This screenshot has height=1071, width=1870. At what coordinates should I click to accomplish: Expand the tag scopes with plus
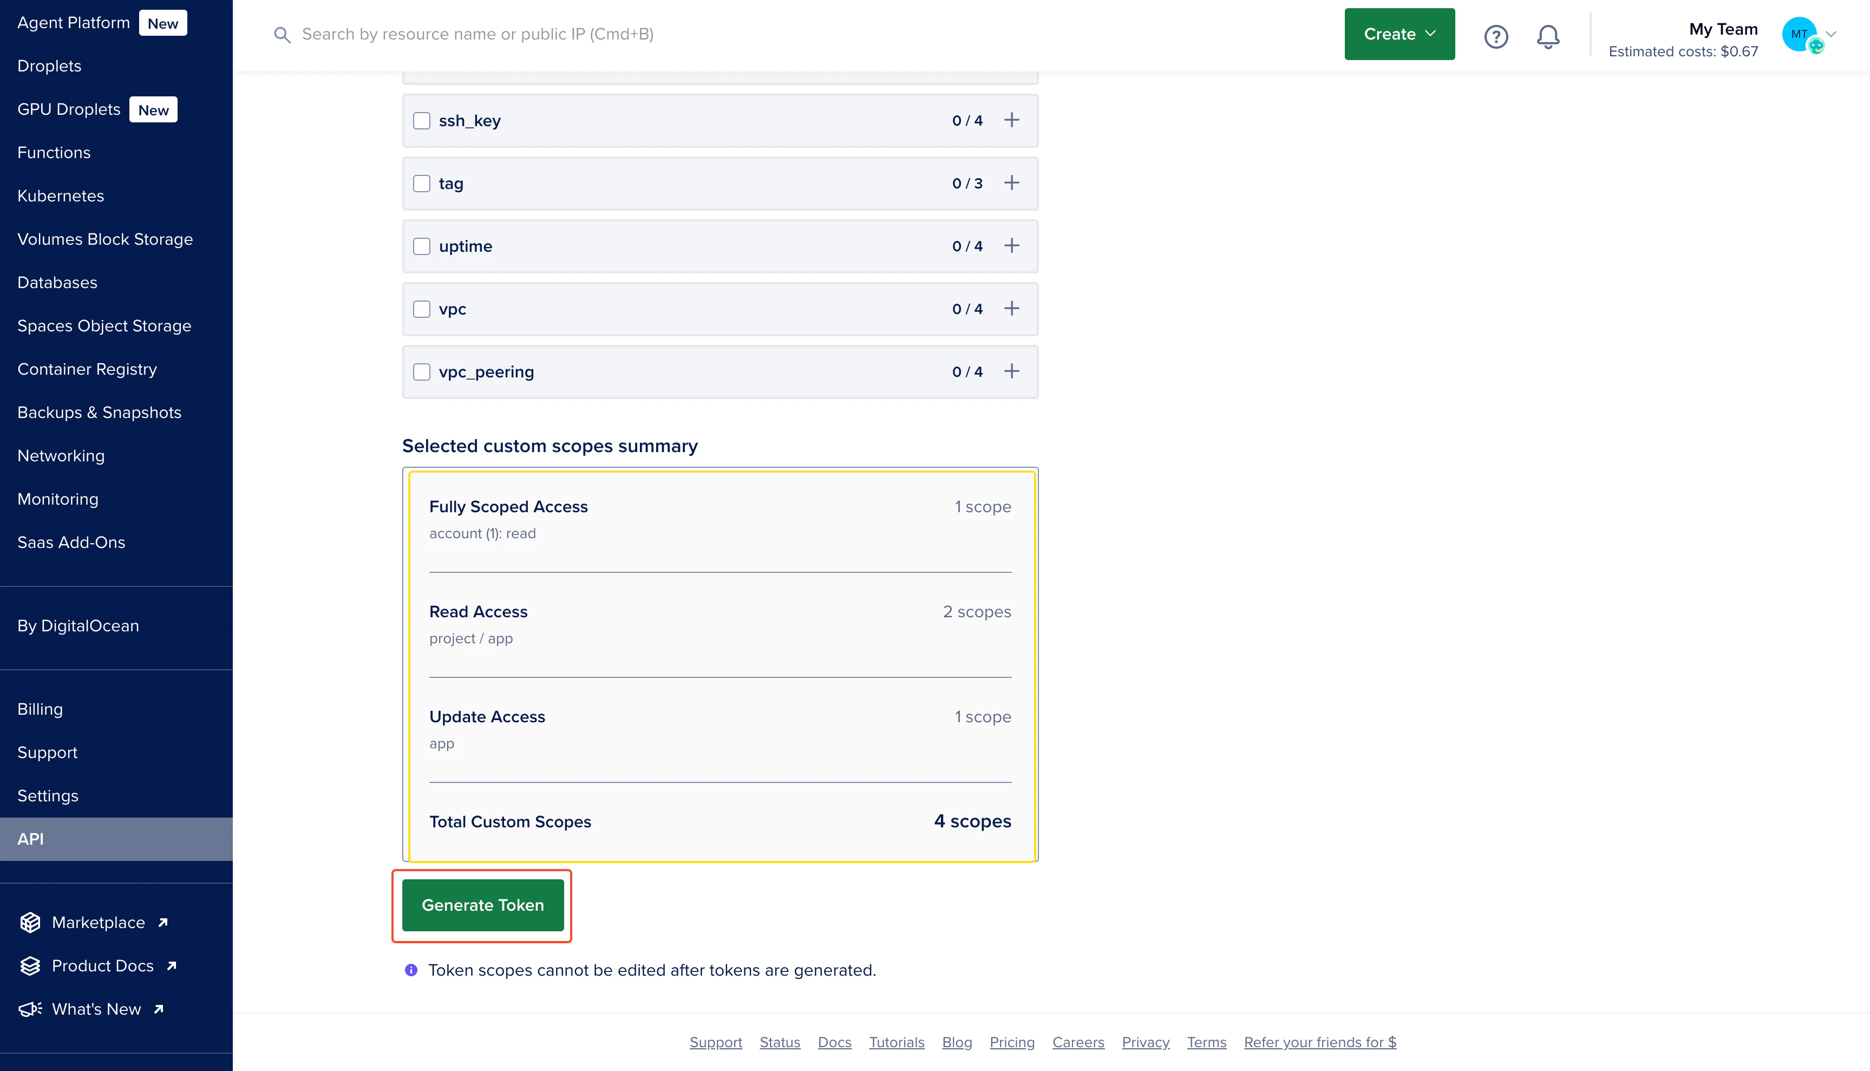tap(1012, 182)
